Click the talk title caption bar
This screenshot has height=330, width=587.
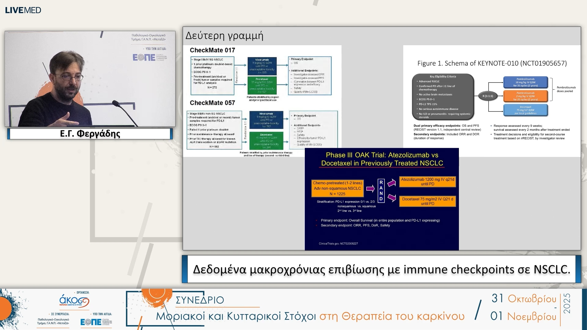tap(381, 269)
